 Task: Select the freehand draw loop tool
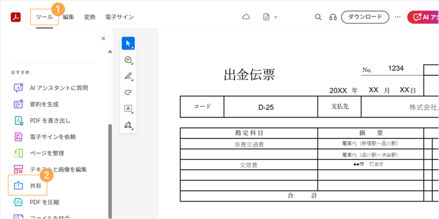[x=128, y=92]
